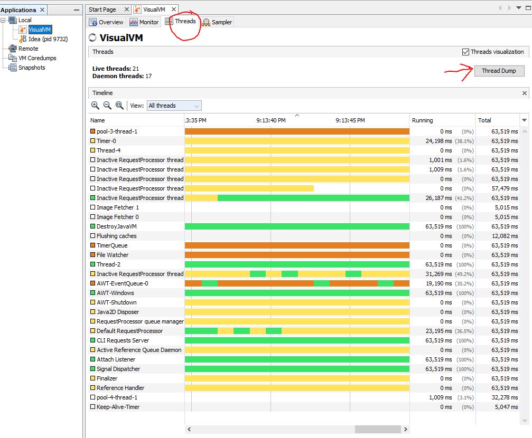Select the Thread-4 row
This screenshot has height=438, width=532.
tap(305, 150)
